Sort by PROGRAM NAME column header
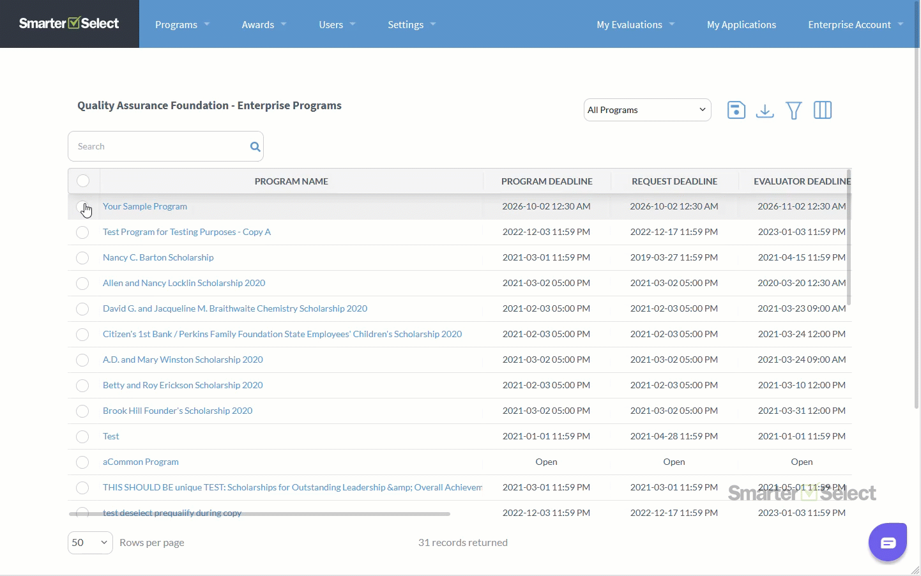 tap(291, 181)
